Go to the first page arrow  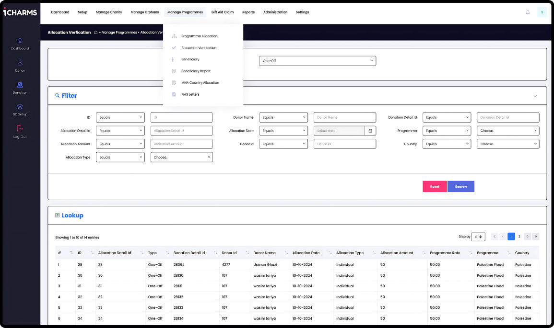click(495, 237)
